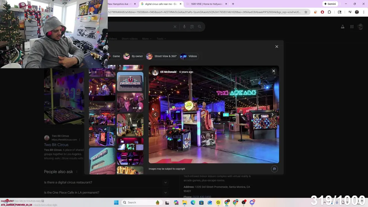This screenshot has height=207, width=368.
Task: Close the enlarged Two Bit Circus photo
Action: (x=273, y=71)
